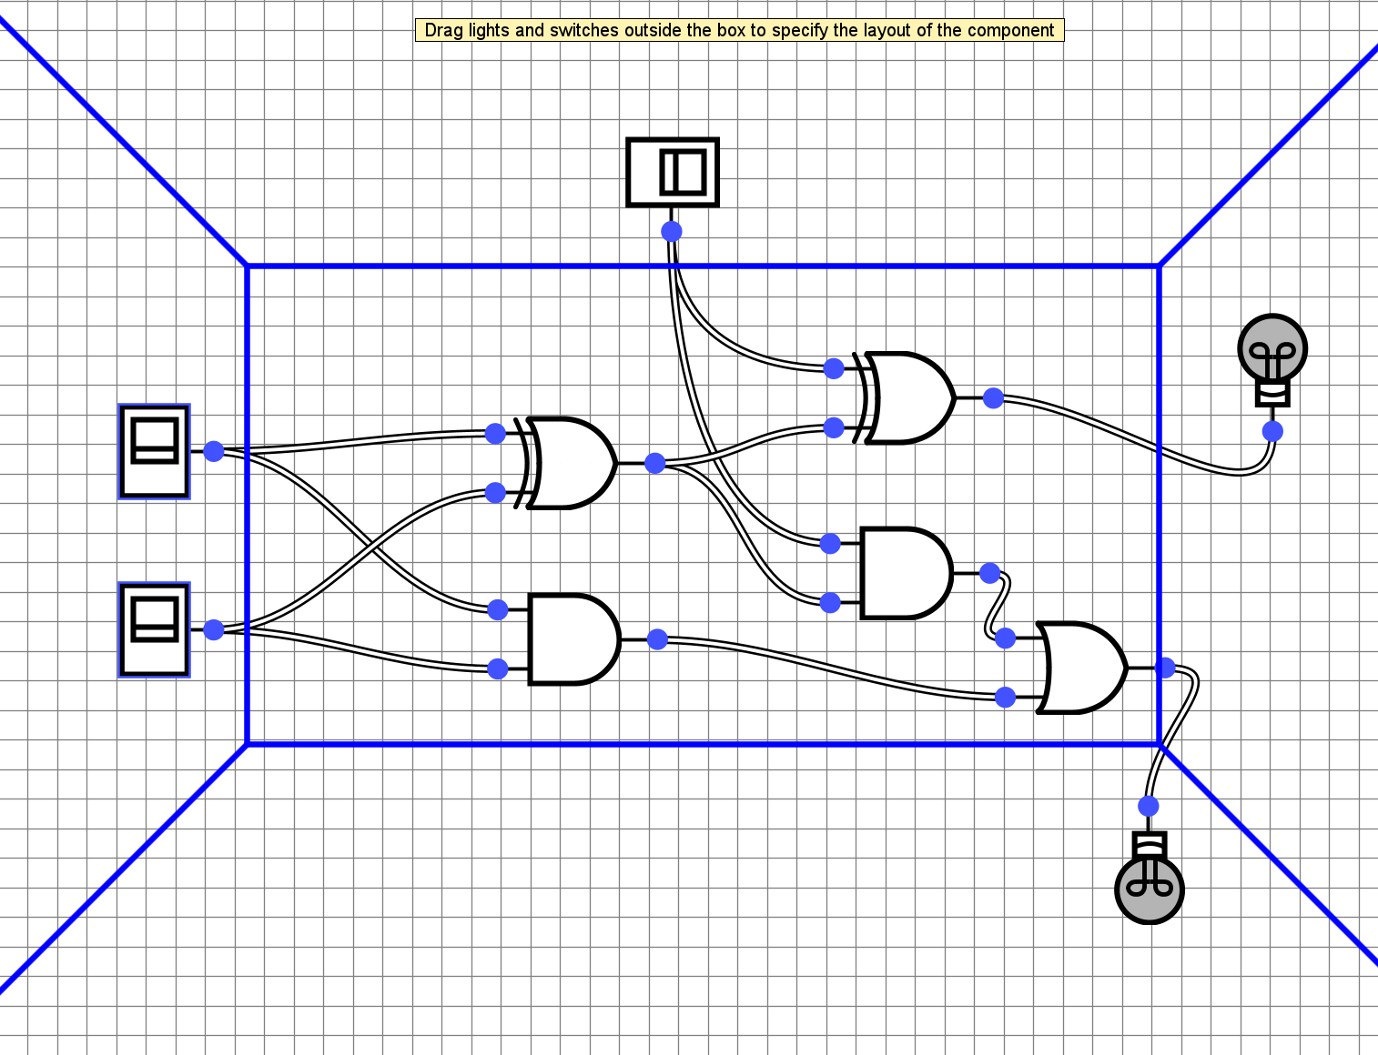Image resolution: width=1378 pixels, height=1055 pixels.
Task: Toggle the lower left input switch
Action: click(154, 630)
